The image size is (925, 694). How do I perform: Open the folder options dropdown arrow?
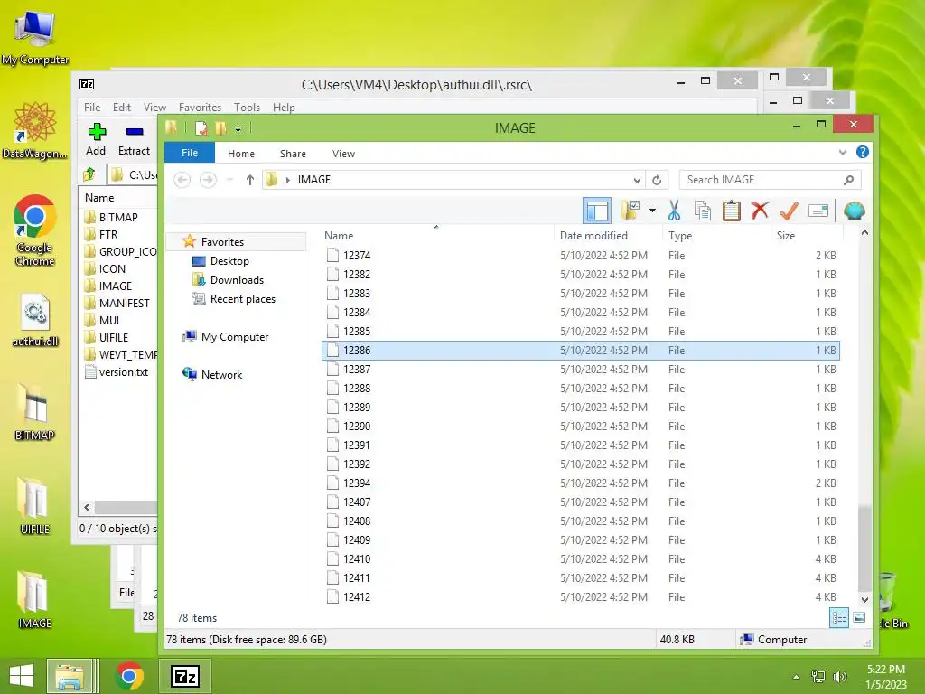pyautogui.click(x=652, y=210)
